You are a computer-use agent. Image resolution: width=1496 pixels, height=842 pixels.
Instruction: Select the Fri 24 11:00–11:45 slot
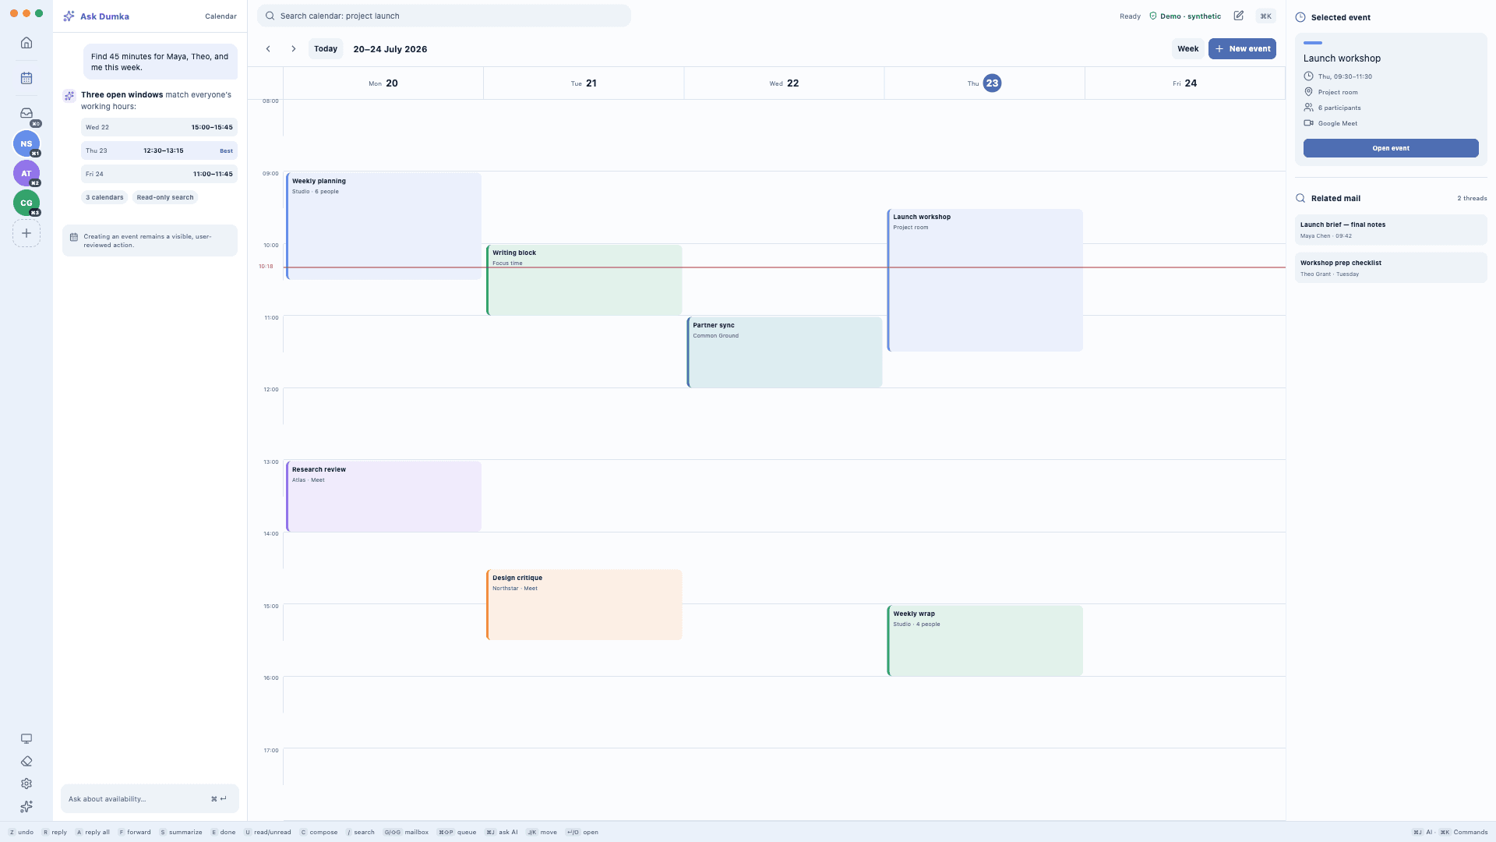[x=159, y=174]
